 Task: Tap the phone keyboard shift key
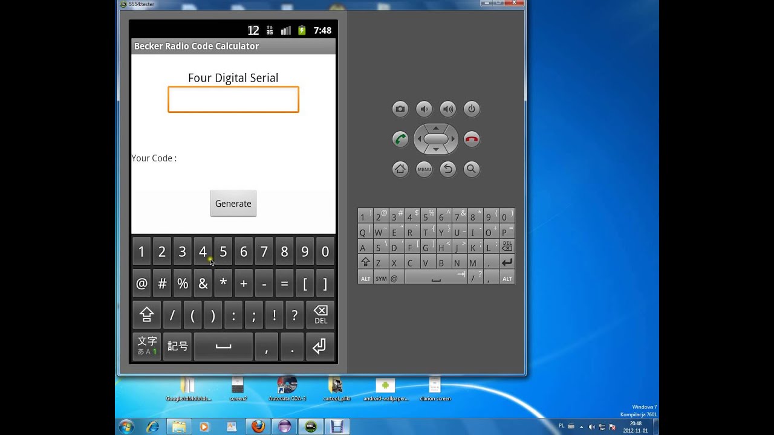(x=146, y=315)
